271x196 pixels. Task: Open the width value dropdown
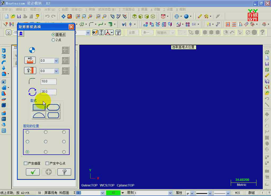tap(56, 61)
